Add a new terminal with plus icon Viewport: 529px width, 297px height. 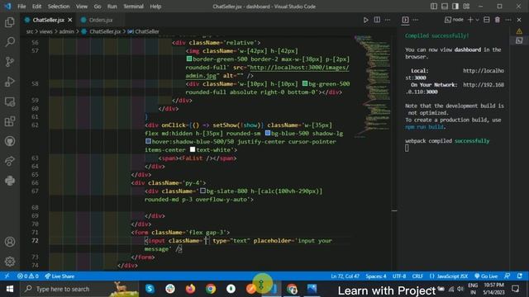point(470,20)
